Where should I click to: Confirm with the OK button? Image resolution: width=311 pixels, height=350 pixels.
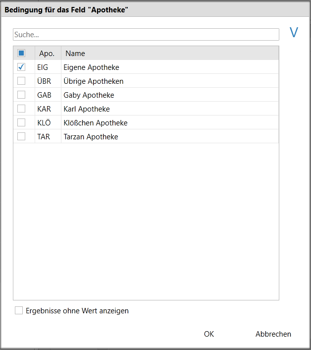209,334
